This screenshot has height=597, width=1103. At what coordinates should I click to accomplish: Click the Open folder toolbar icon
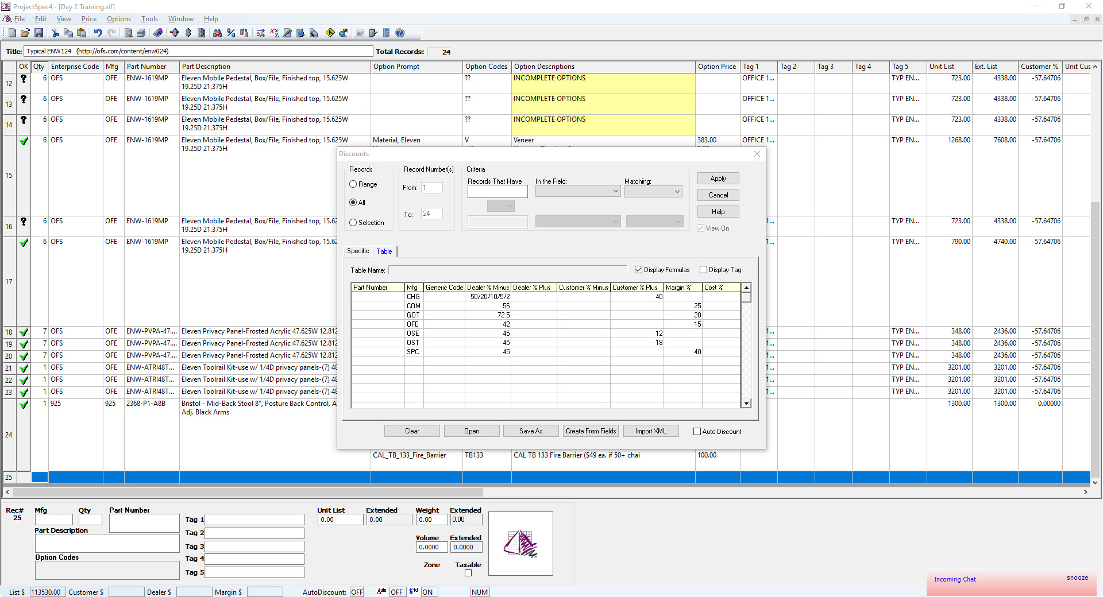(x=25, y=33)
